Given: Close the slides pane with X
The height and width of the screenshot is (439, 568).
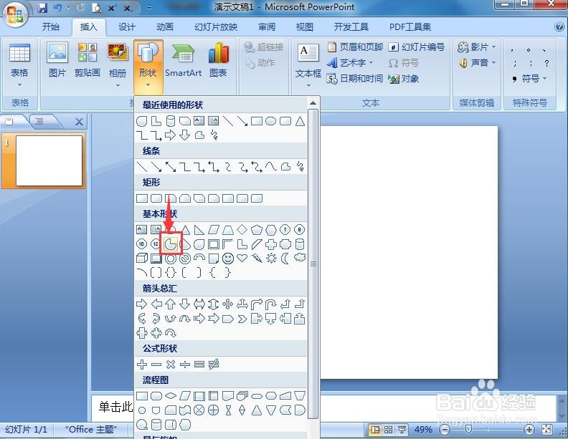Looking at the screenshot, I should [79, 122].
